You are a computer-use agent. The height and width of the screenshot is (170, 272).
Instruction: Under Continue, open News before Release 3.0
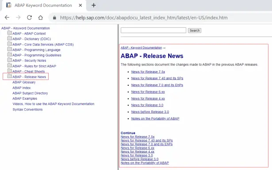point(139,159)
